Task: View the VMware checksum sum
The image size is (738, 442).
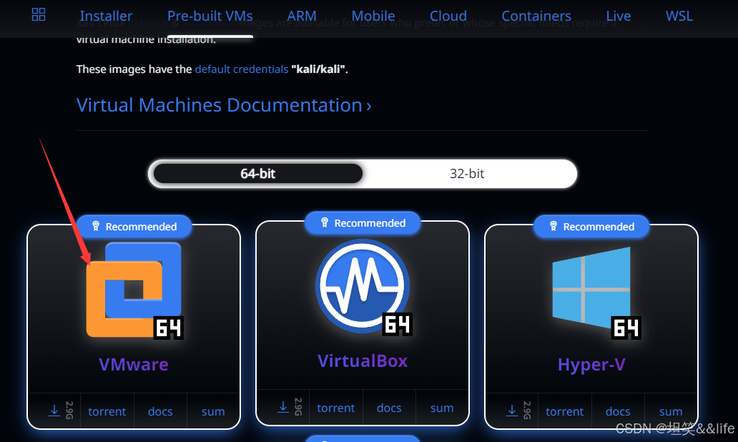Action: (x=212, y=411)
